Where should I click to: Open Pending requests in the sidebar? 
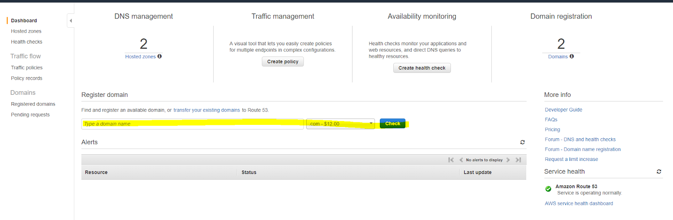pos(30,115)
